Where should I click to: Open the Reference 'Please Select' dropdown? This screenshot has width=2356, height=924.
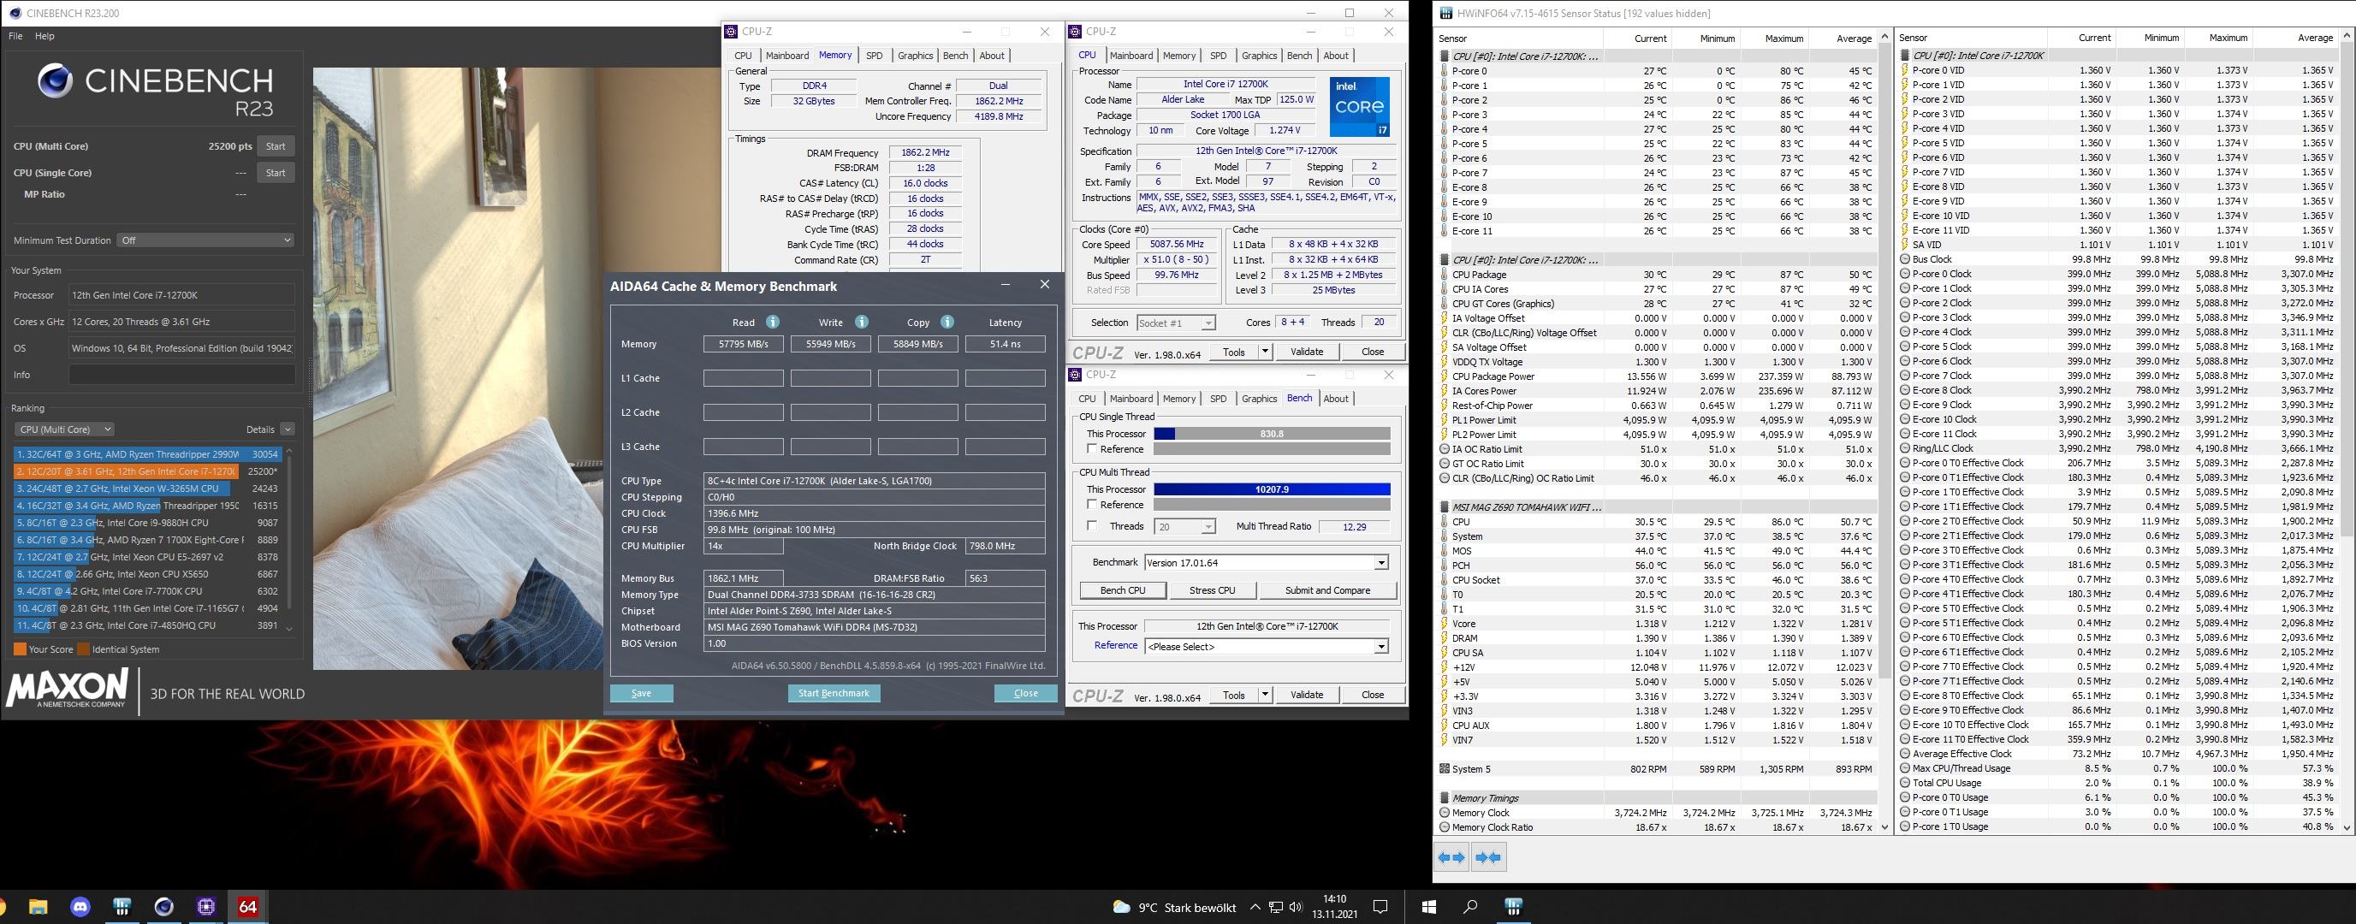[x=1267, y=646]
